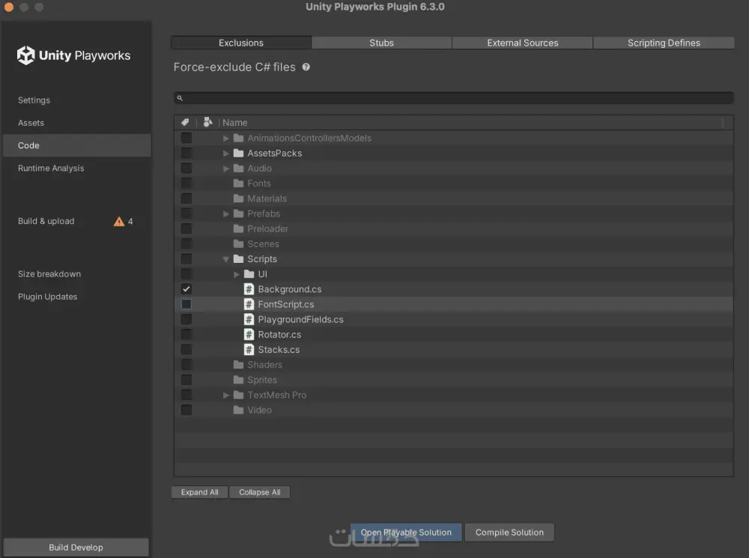Click the warning triangle next to Build & upload
749x558 pixels.
119,221
